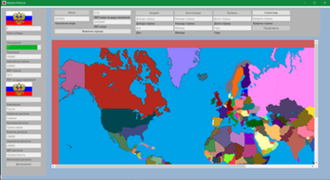This screenshot has width=330, height=180.
Task: Click the button at bottom of left sidebar
Action: (23, 165)
